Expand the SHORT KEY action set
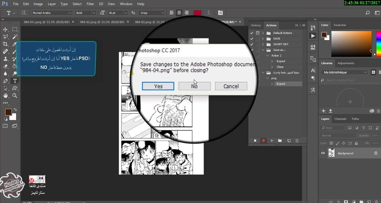381x203 pixels. 263,44
